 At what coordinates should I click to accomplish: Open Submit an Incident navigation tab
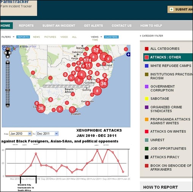point(59,26)
